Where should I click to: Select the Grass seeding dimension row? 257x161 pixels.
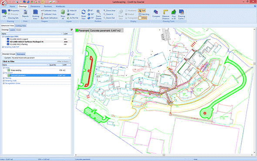point(37,70)
